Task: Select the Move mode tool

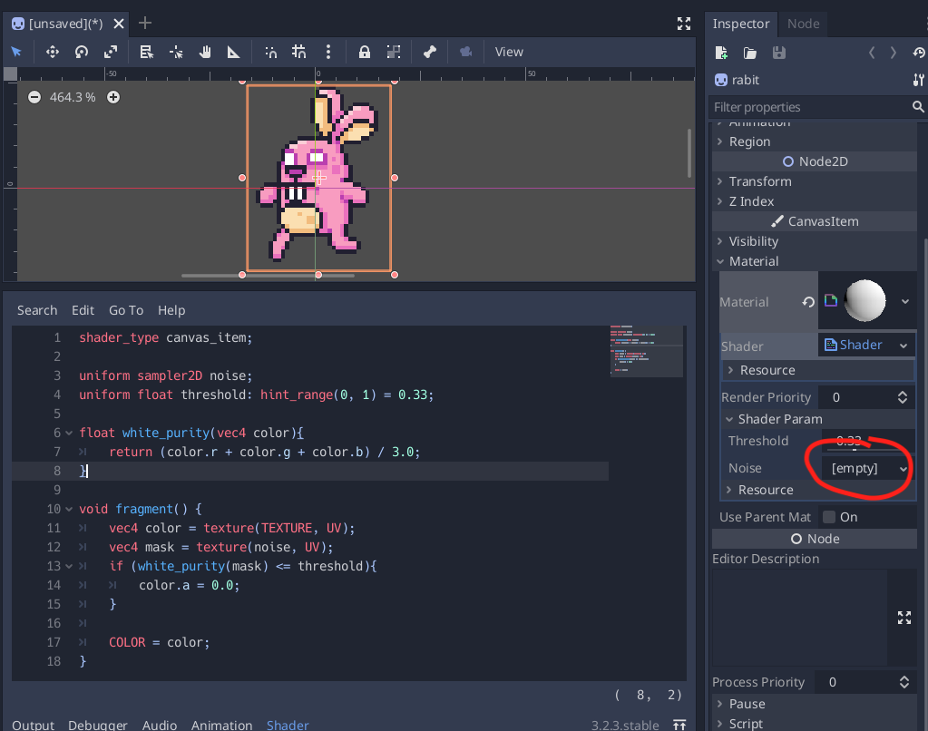Action: tap(53, 52)
